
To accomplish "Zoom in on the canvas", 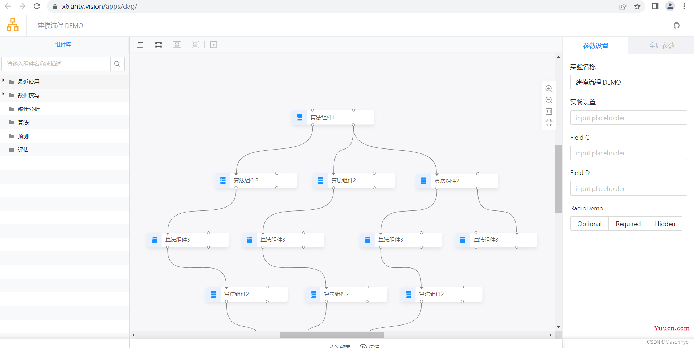I will 549,89.
